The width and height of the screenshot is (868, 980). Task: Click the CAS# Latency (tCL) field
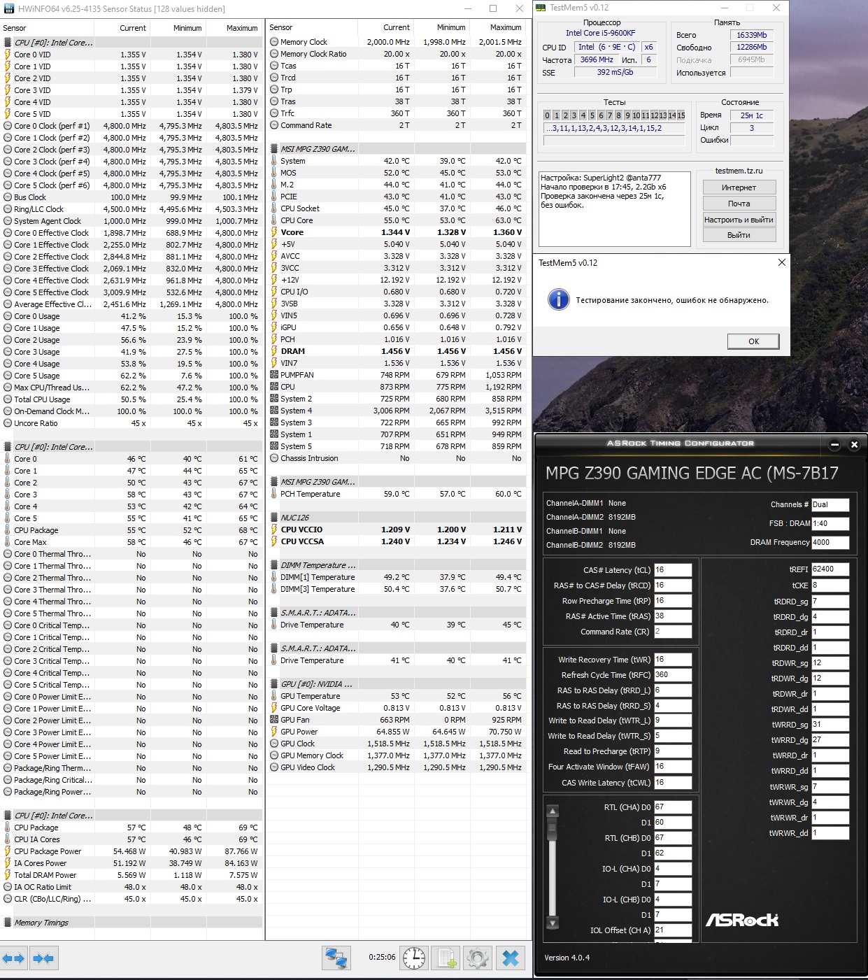click(673, 570)
